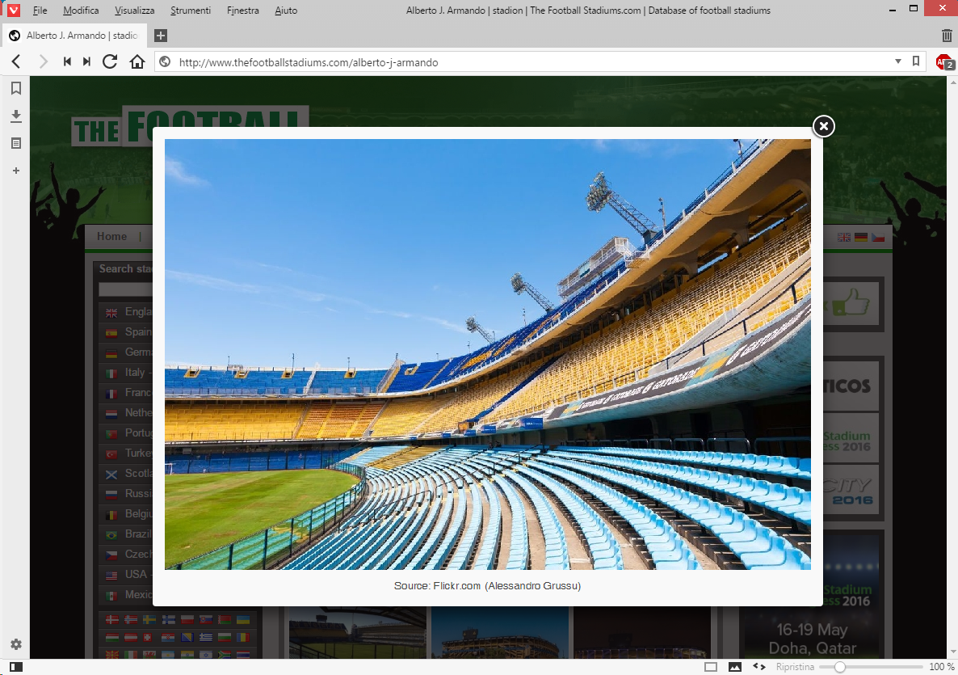This screenshot has height=675, width=958.
Task: Toggle tab tiling in status bar
Action: click(x=711, y=667)
